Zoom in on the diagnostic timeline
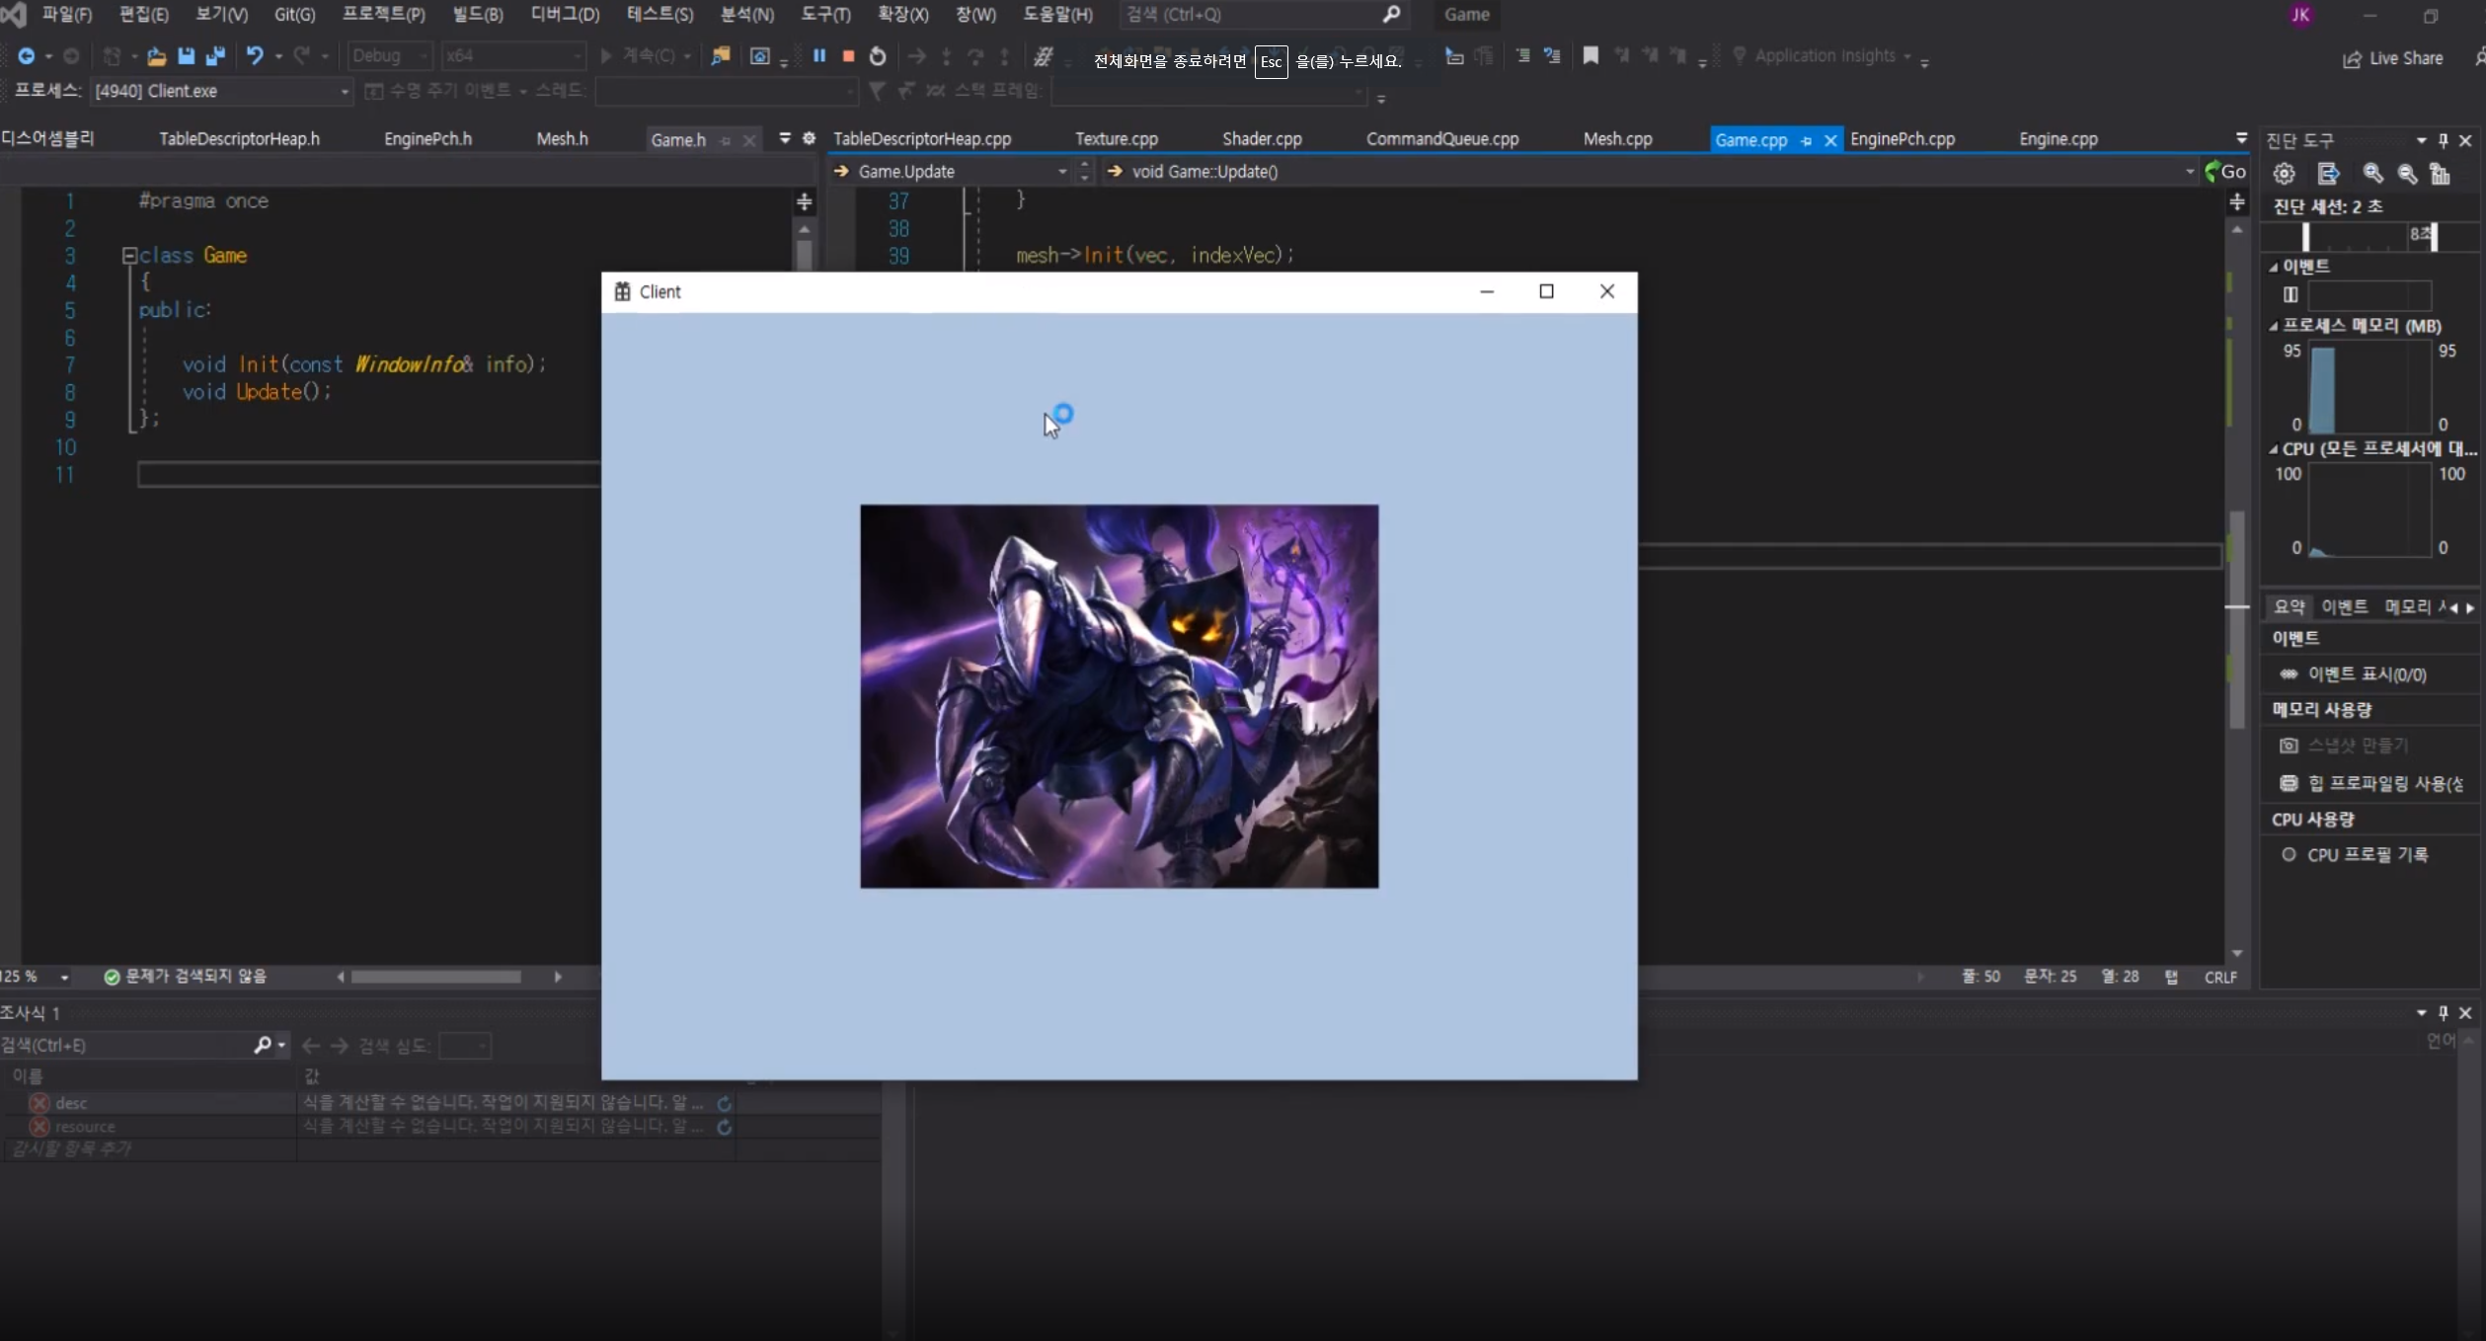 click(x=2372, y=174)
